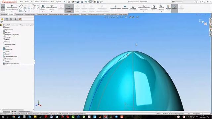Click the Repair Sketch icon
The image size is (212, 119).
pyautogui.click(x=154, y=8)
